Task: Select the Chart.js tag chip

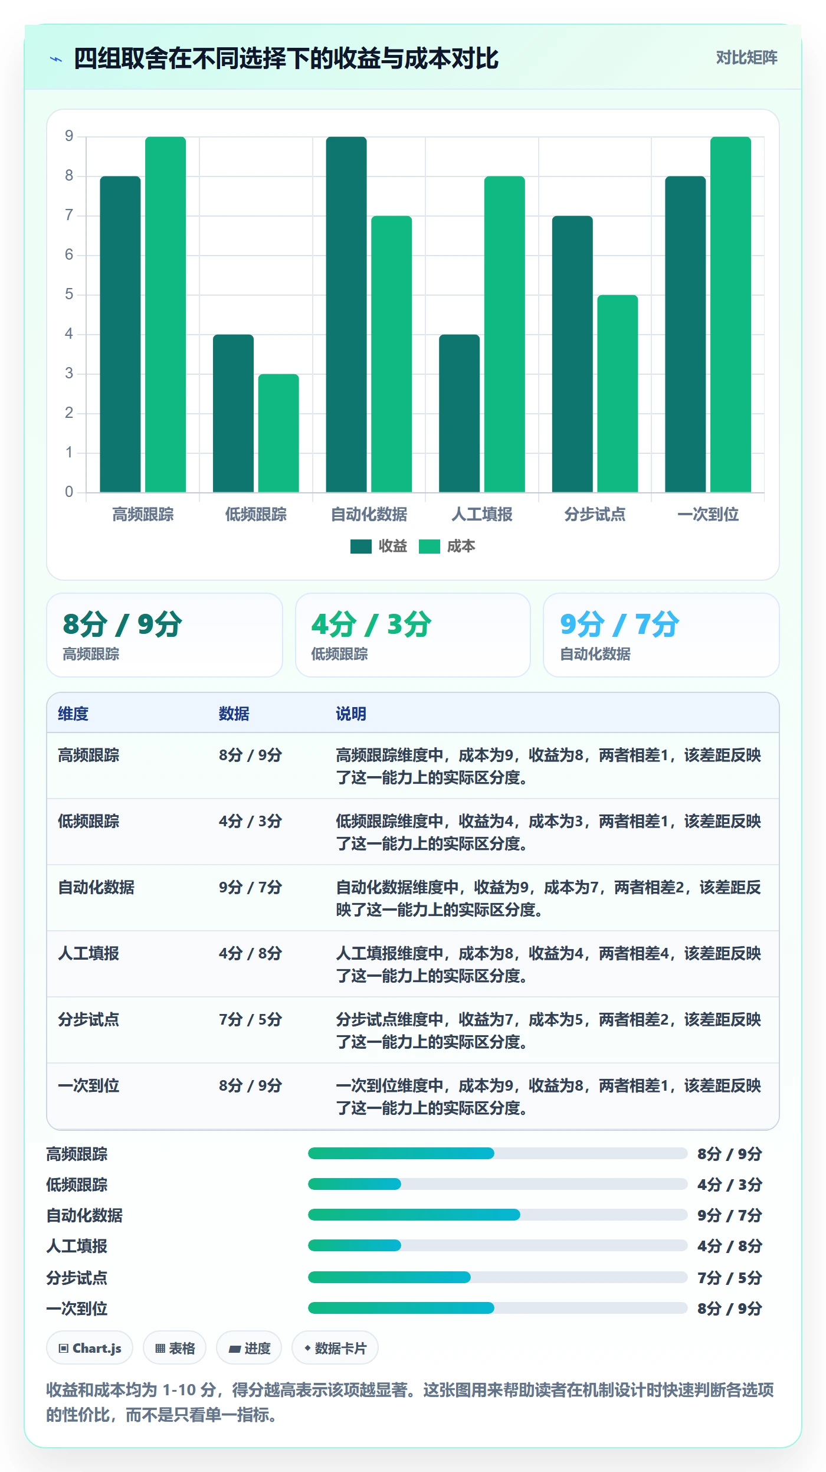Action: click(90, 1348)
